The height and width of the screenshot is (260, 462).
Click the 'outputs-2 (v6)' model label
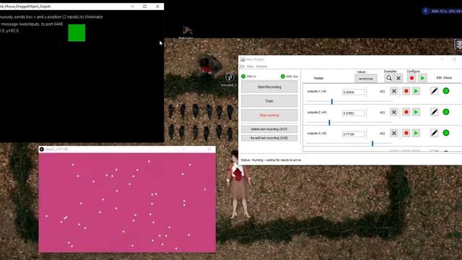[317, 113]
